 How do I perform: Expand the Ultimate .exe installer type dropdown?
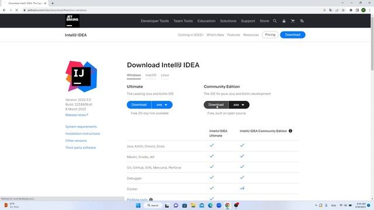pyautogui.click(x=162, y=105)
